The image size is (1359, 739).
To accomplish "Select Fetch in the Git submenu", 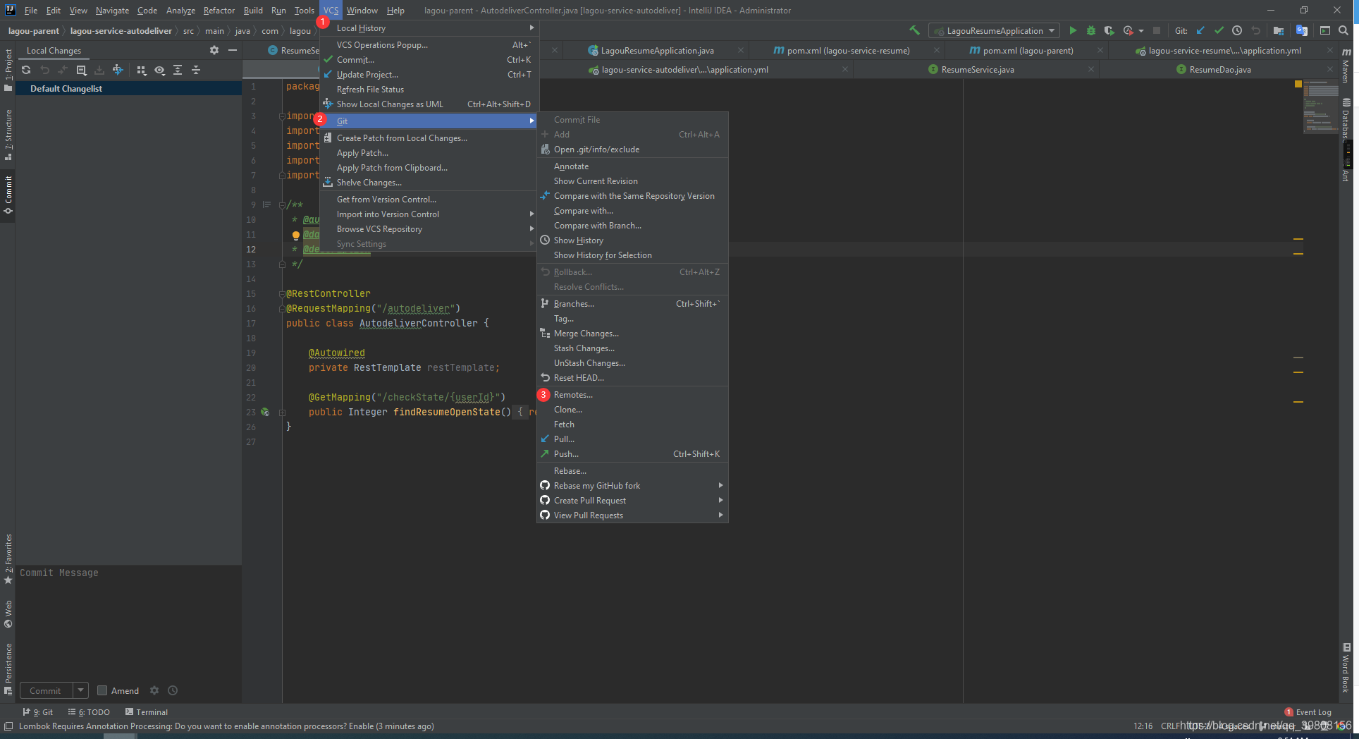I will 632,425.
